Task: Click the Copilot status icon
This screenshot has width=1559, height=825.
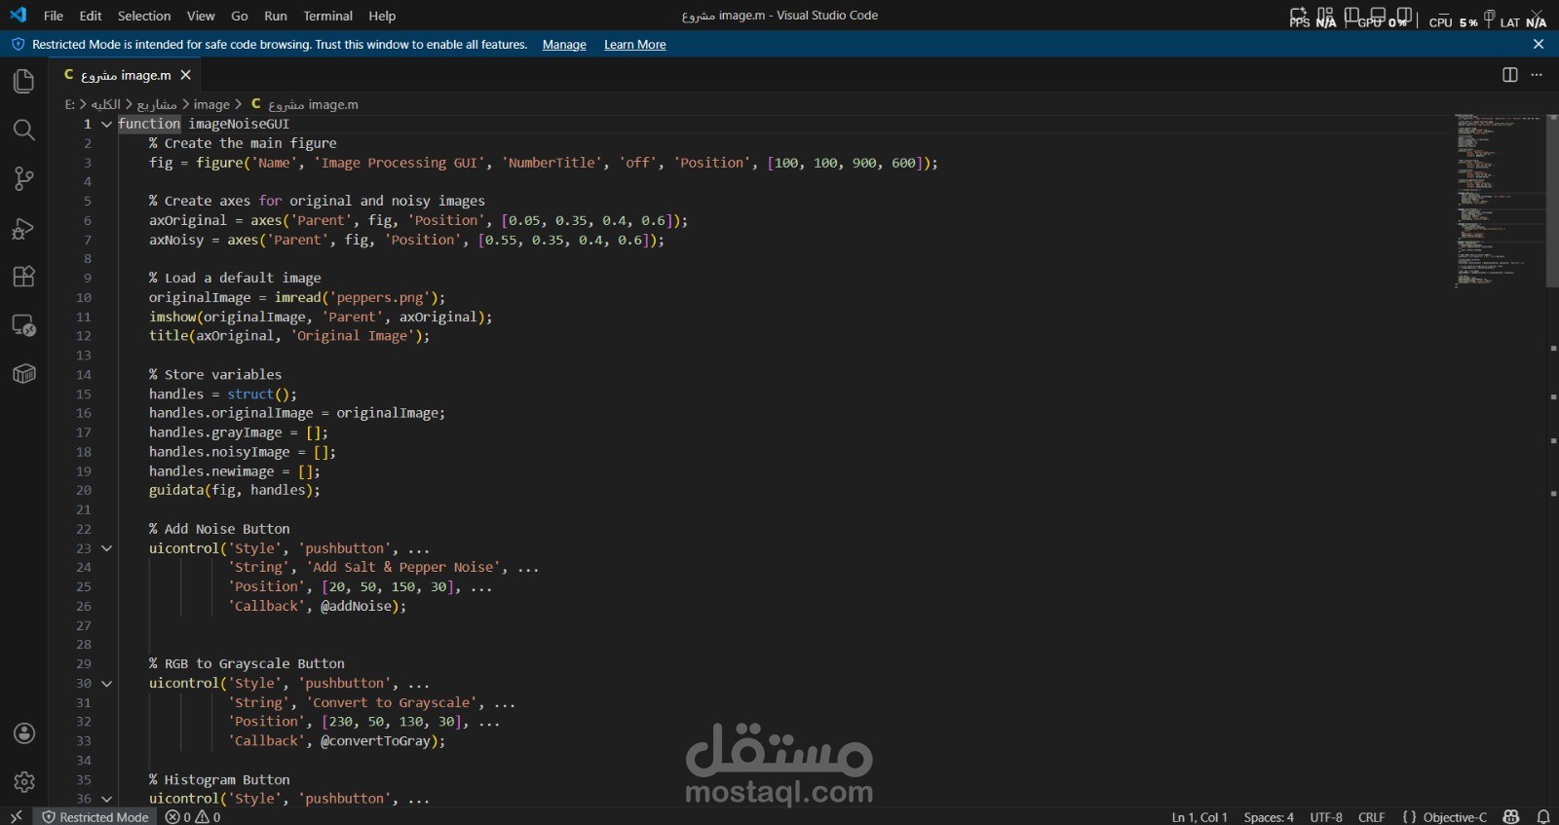Action: [1511, 816]
